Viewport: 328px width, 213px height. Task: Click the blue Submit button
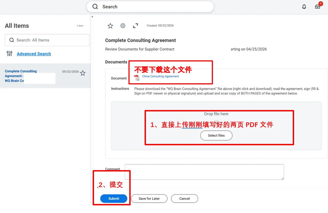tap(114, 199)
